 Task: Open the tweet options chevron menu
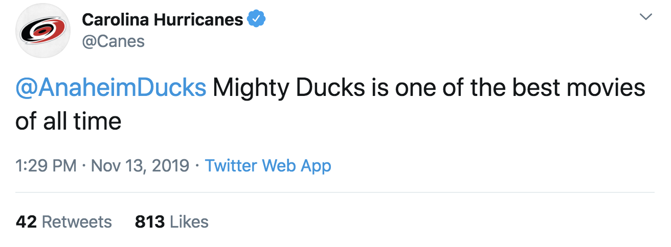point(646,17)
